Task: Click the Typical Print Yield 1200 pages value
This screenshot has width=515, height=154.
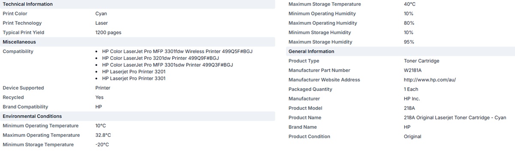Action: point(108,33)
